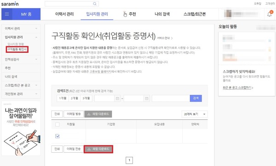Click 최근 본 공고 스크랩하기 link
Viewport: 276px width, 166px height.
(238, 88)
